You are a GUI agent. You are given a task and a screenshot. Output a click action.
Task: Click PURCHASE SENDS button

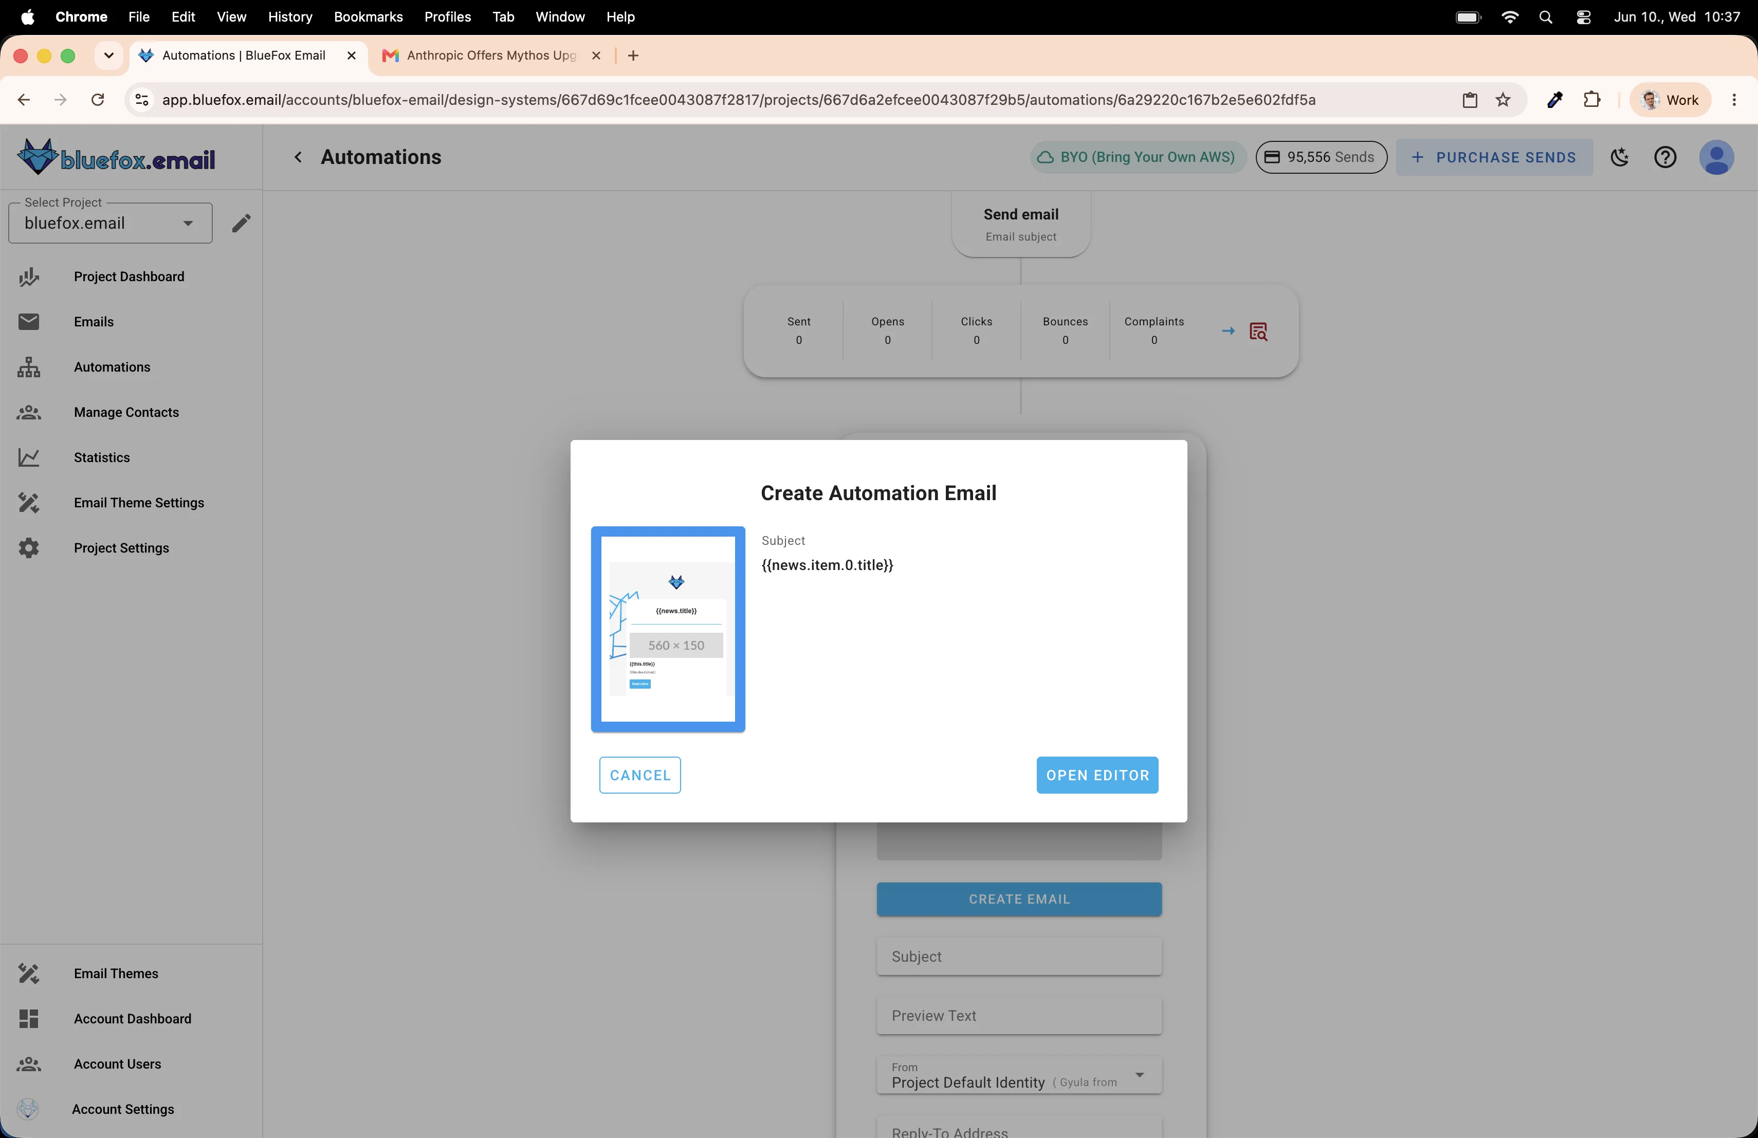(1494, 157)
